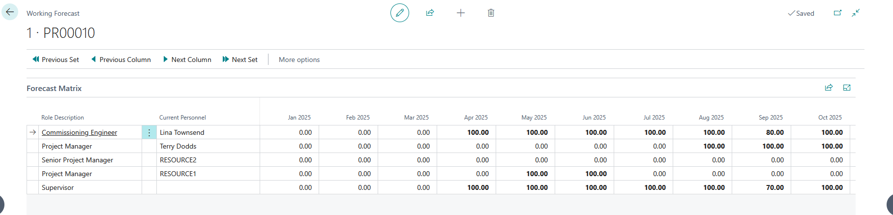Screen dimensions: 893x215
Task: Open the Commissioning Engineer link
Action: tap(79, 132)
